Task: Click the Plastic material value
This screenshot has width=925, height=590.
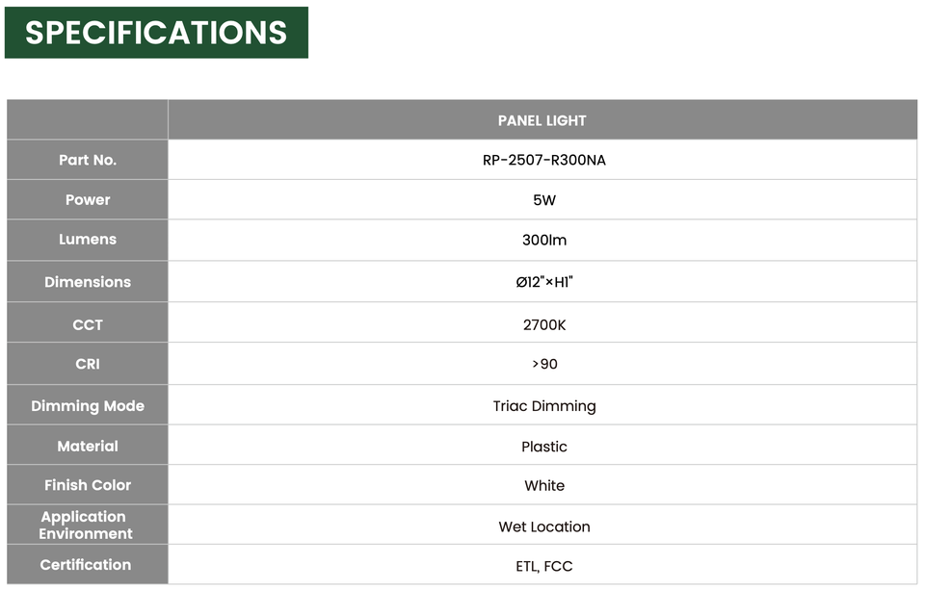Action: [543, 447]
